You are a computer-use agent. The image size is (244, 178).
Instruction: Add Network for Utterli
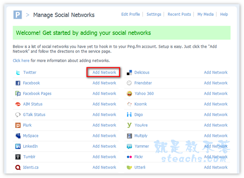(x=216, y=167)
